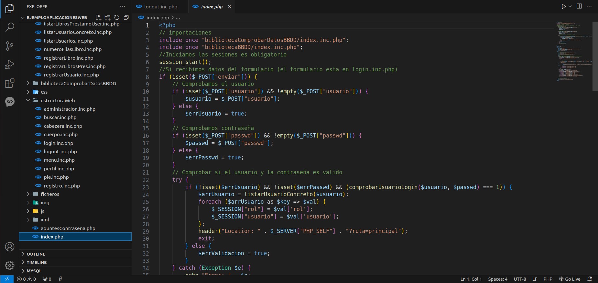The height and width of the screenshot is (283, 598).
Task: Start Go Live server
Action: pos(570,279)
